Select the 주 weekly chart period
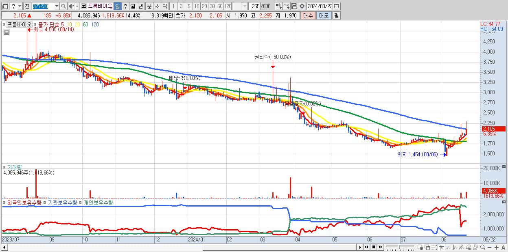The height and width of the screenshot is (252, 508). (x=125, y=6)
